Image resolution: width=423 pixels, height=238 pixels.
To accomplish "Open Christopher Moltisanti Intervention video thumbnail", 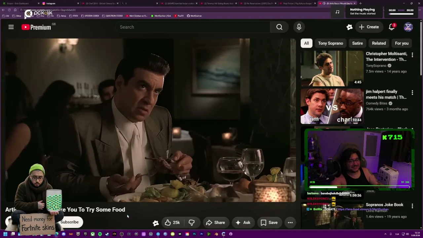I will click(x=332, y=68).
